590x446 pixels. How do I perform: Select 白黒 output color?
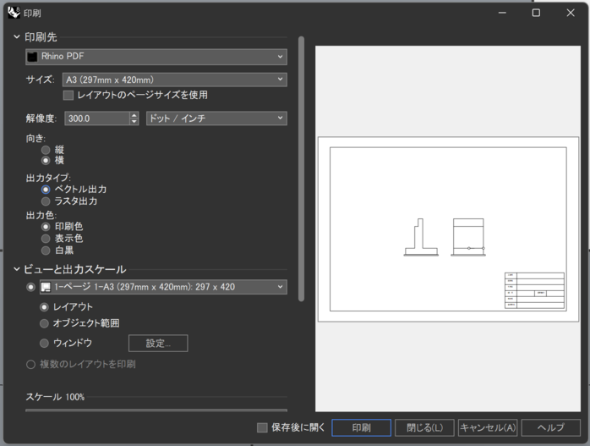coord(46,251)
